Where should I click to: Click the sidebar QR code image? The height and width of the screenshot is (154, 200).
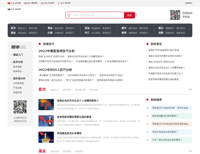click(x=20, y=107)
